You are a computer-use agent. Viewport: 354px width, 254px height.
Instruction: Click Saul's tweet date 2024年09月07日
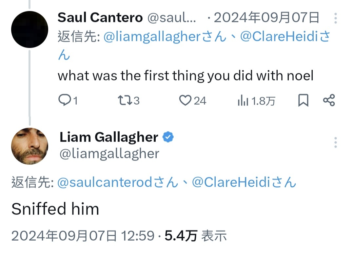[266, 18]
